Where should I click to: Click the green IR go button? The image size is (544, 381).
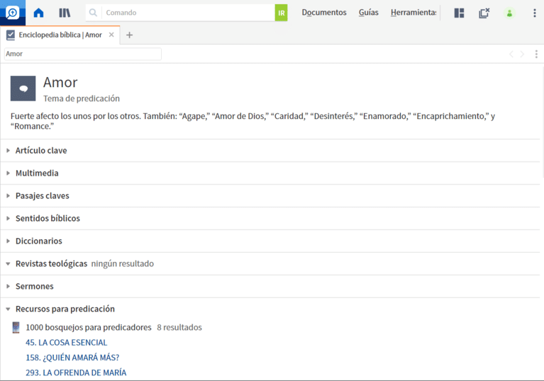tap(282, 13)
